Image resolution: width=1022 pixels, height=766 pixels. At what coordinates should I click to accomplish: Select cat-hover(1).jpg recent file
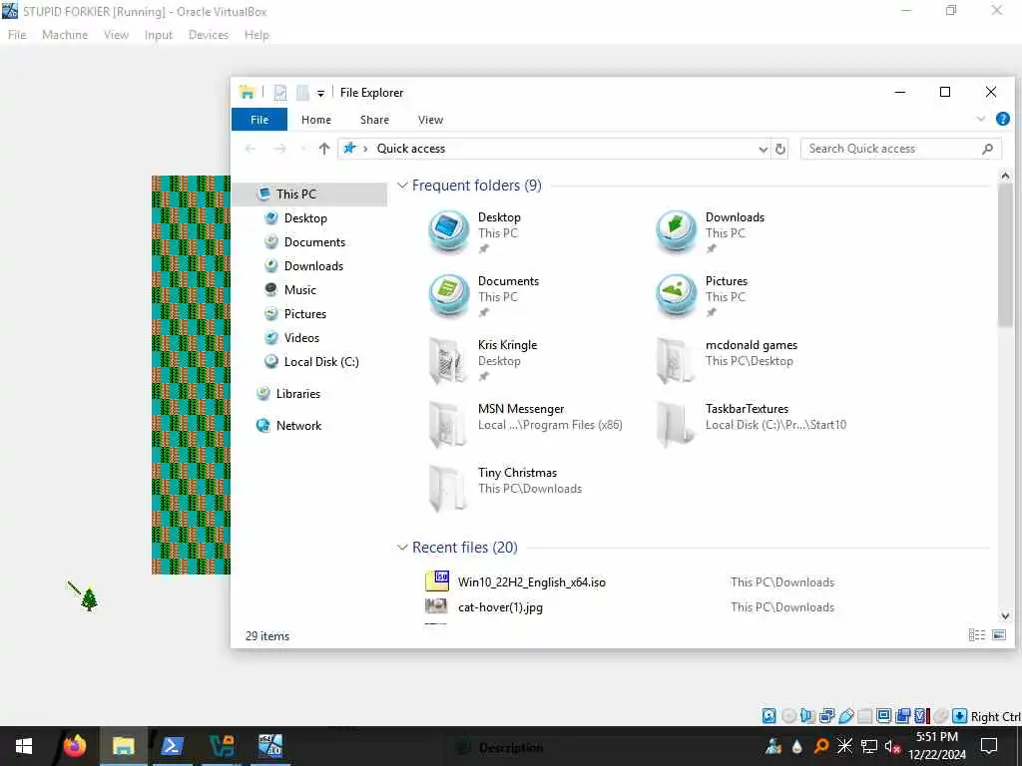(x=500, y=606)
